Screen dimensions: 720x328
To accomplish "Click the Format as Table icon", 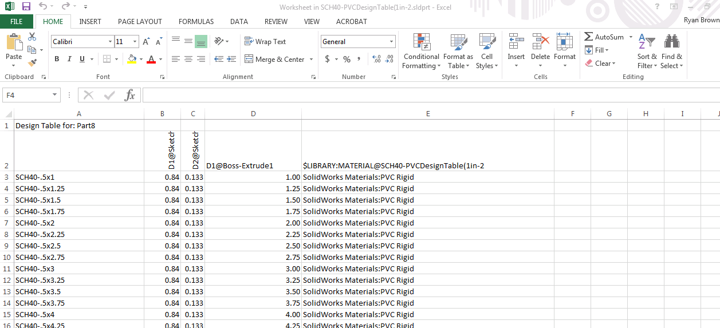I will (x=458, y=52).
